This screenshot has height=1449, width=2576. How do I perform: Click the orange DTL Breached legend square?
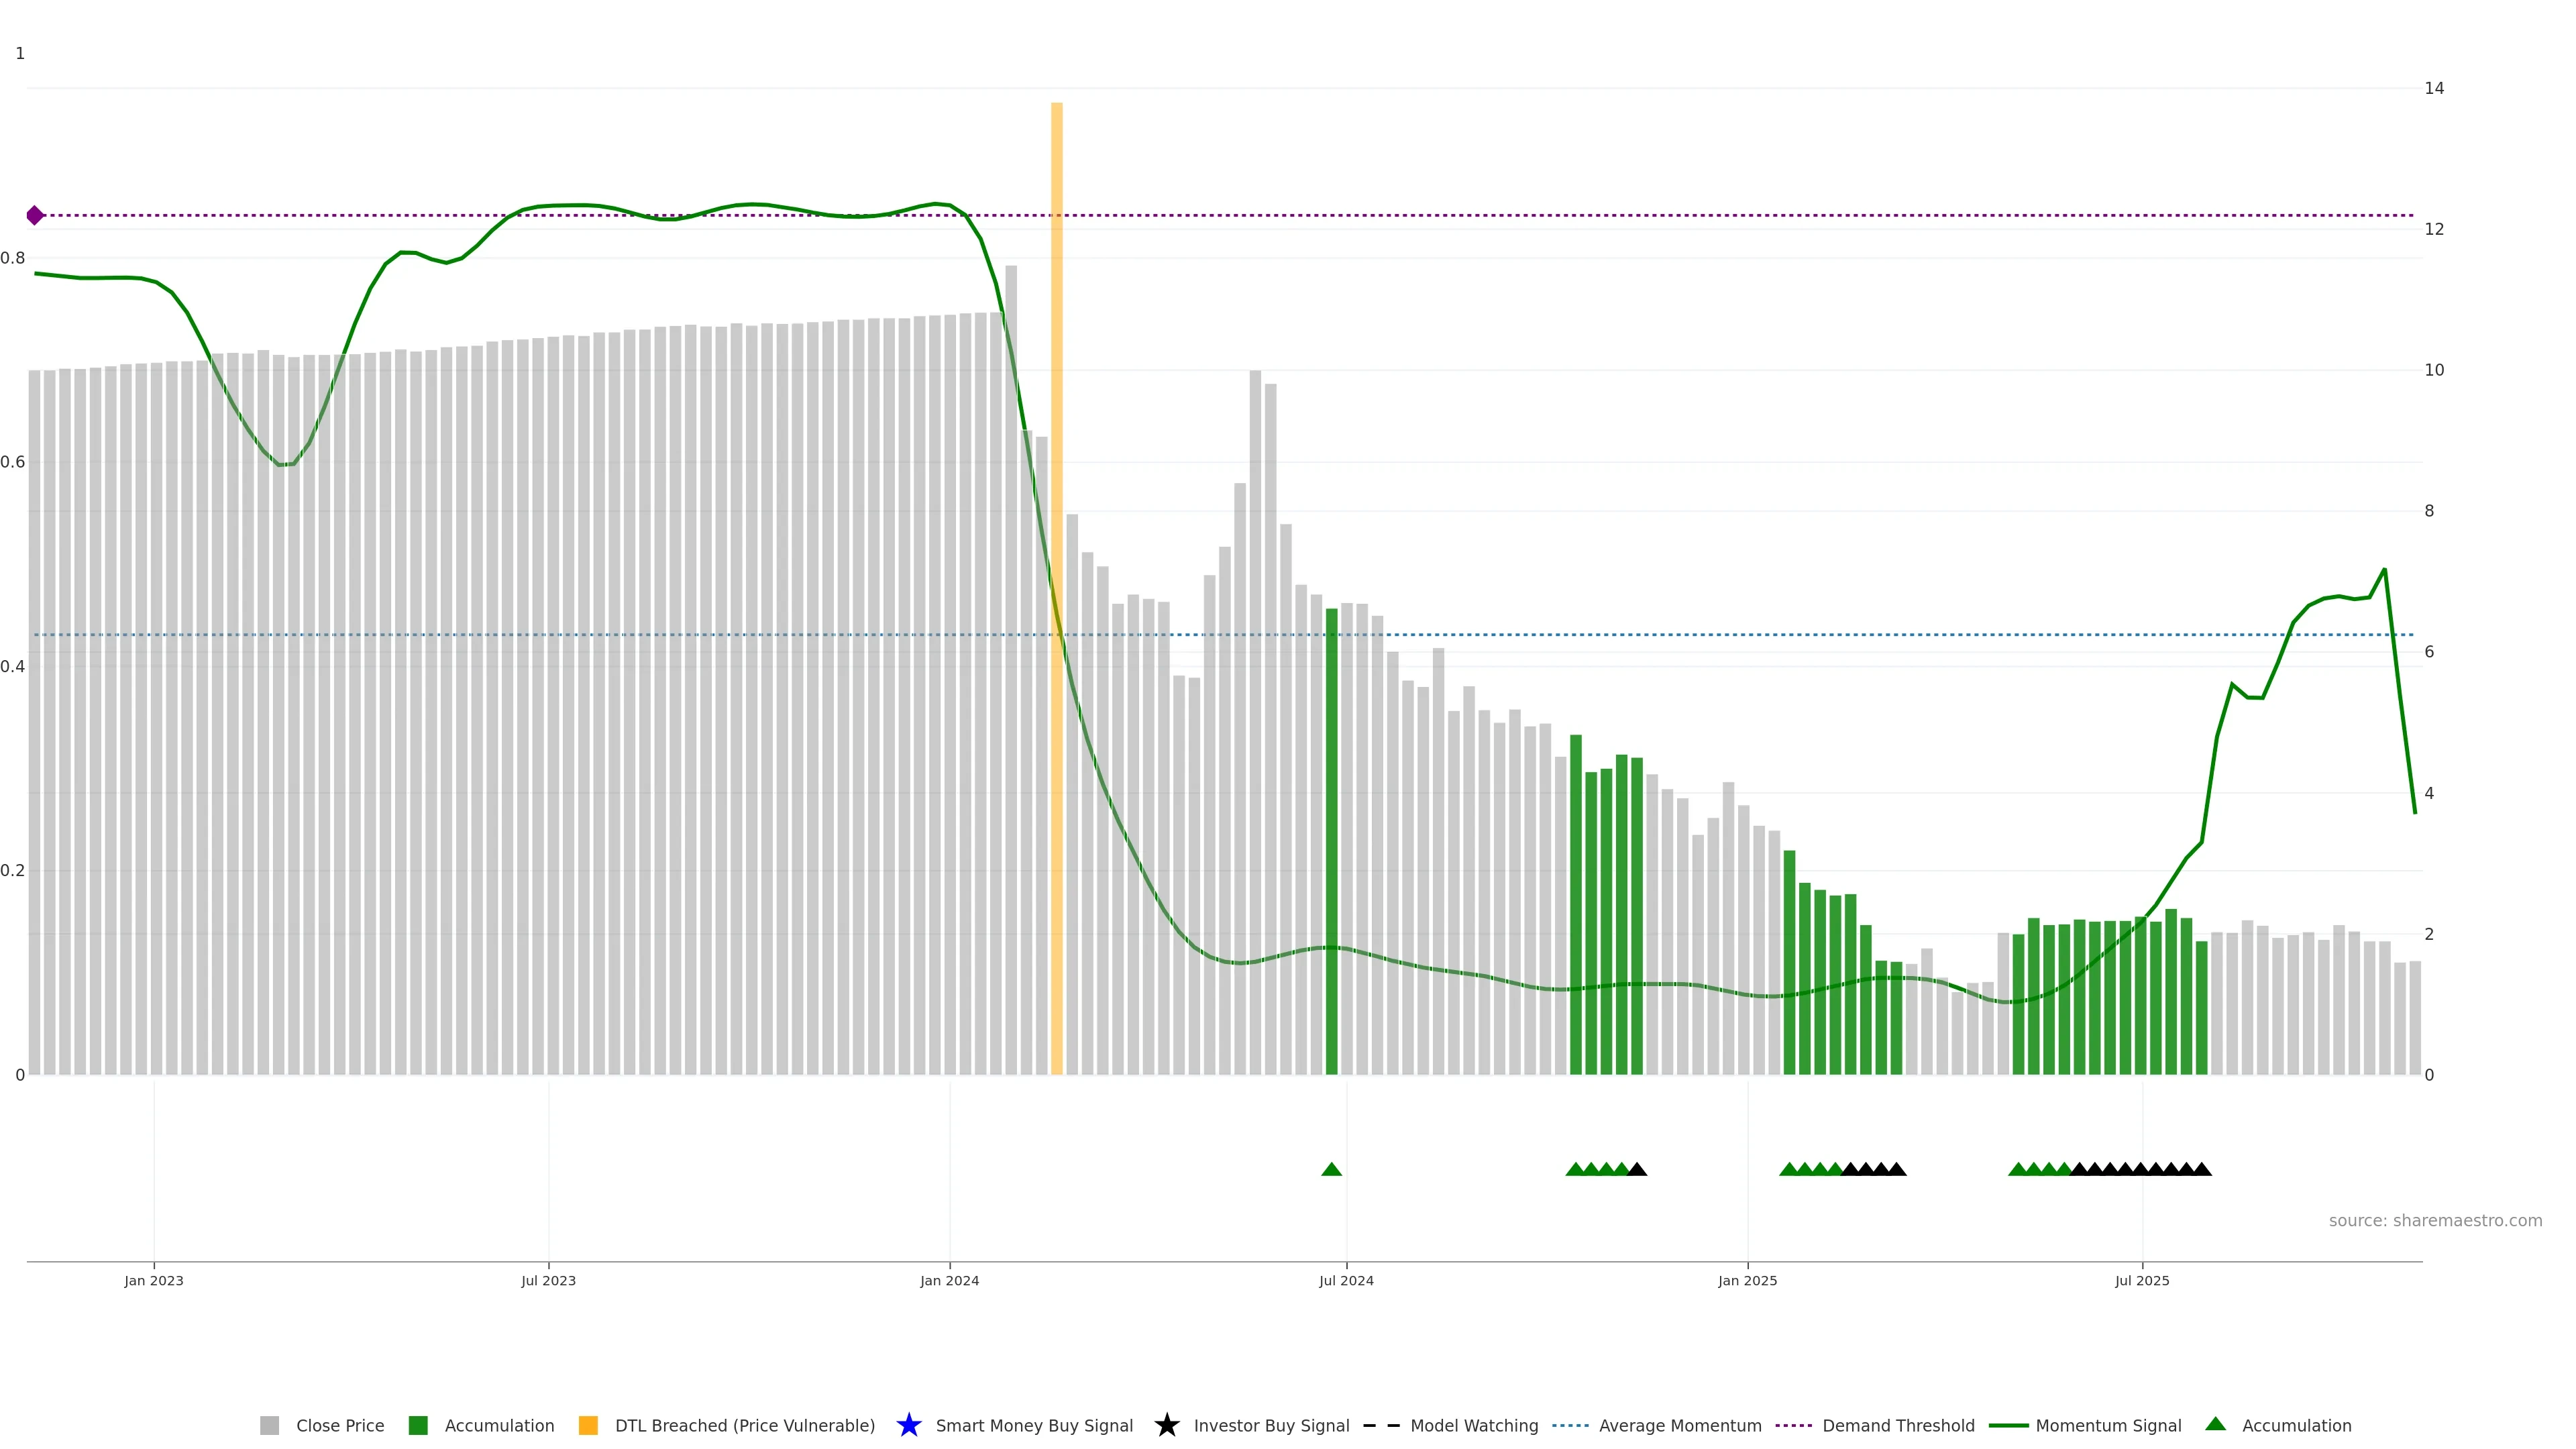[588, 1425]
